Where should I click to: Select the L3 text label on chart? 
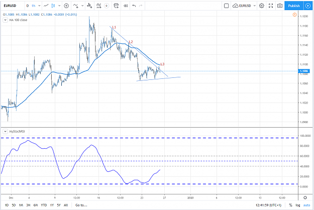pos(162,64)
